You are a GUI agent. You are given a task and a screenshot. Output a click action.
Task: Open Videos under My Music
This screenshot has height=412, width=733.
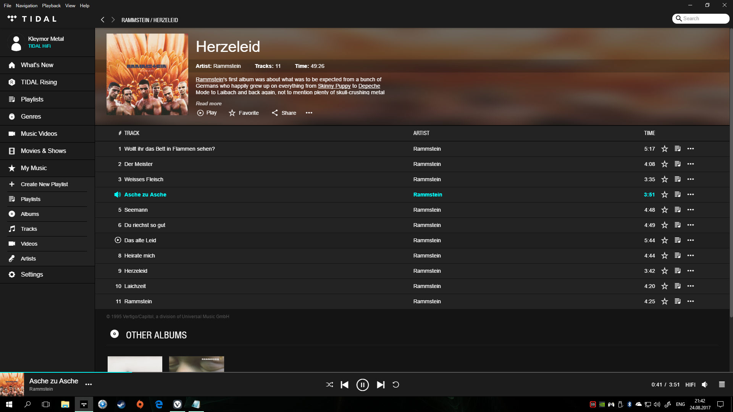click(x=47, y=244)
